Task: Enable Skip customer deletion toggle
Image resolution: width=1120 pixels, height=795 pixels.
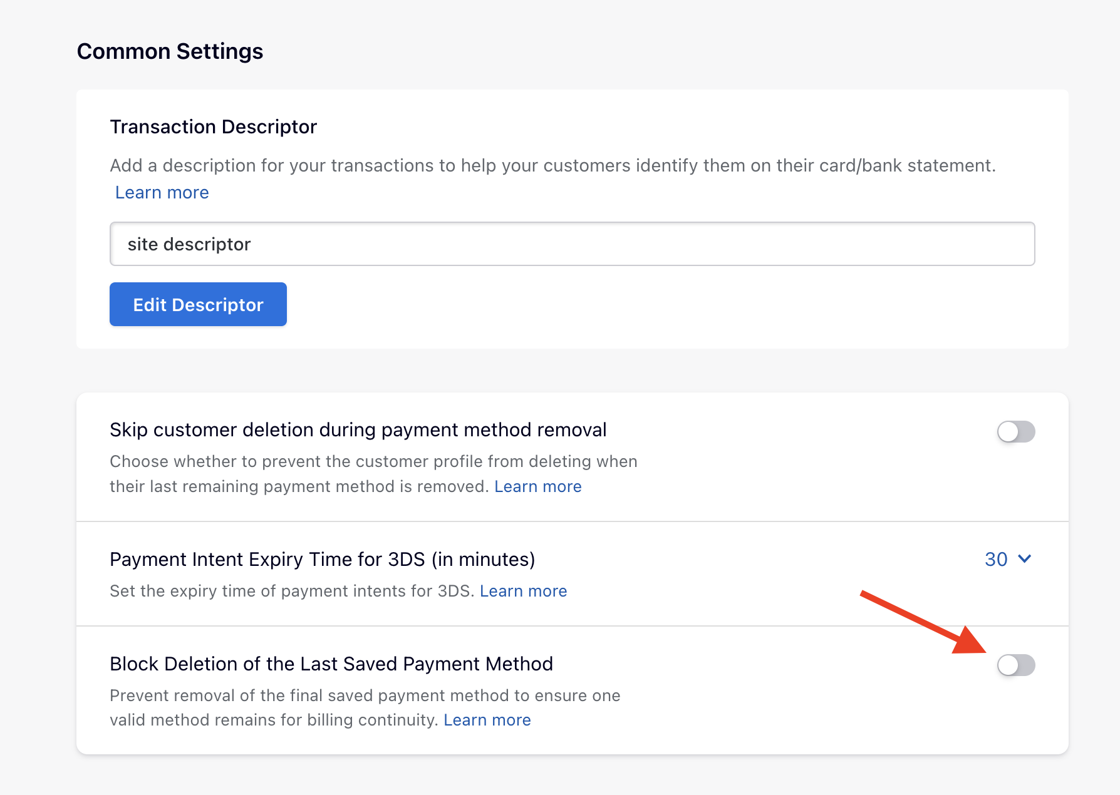Action: [x=1015, y=431]
